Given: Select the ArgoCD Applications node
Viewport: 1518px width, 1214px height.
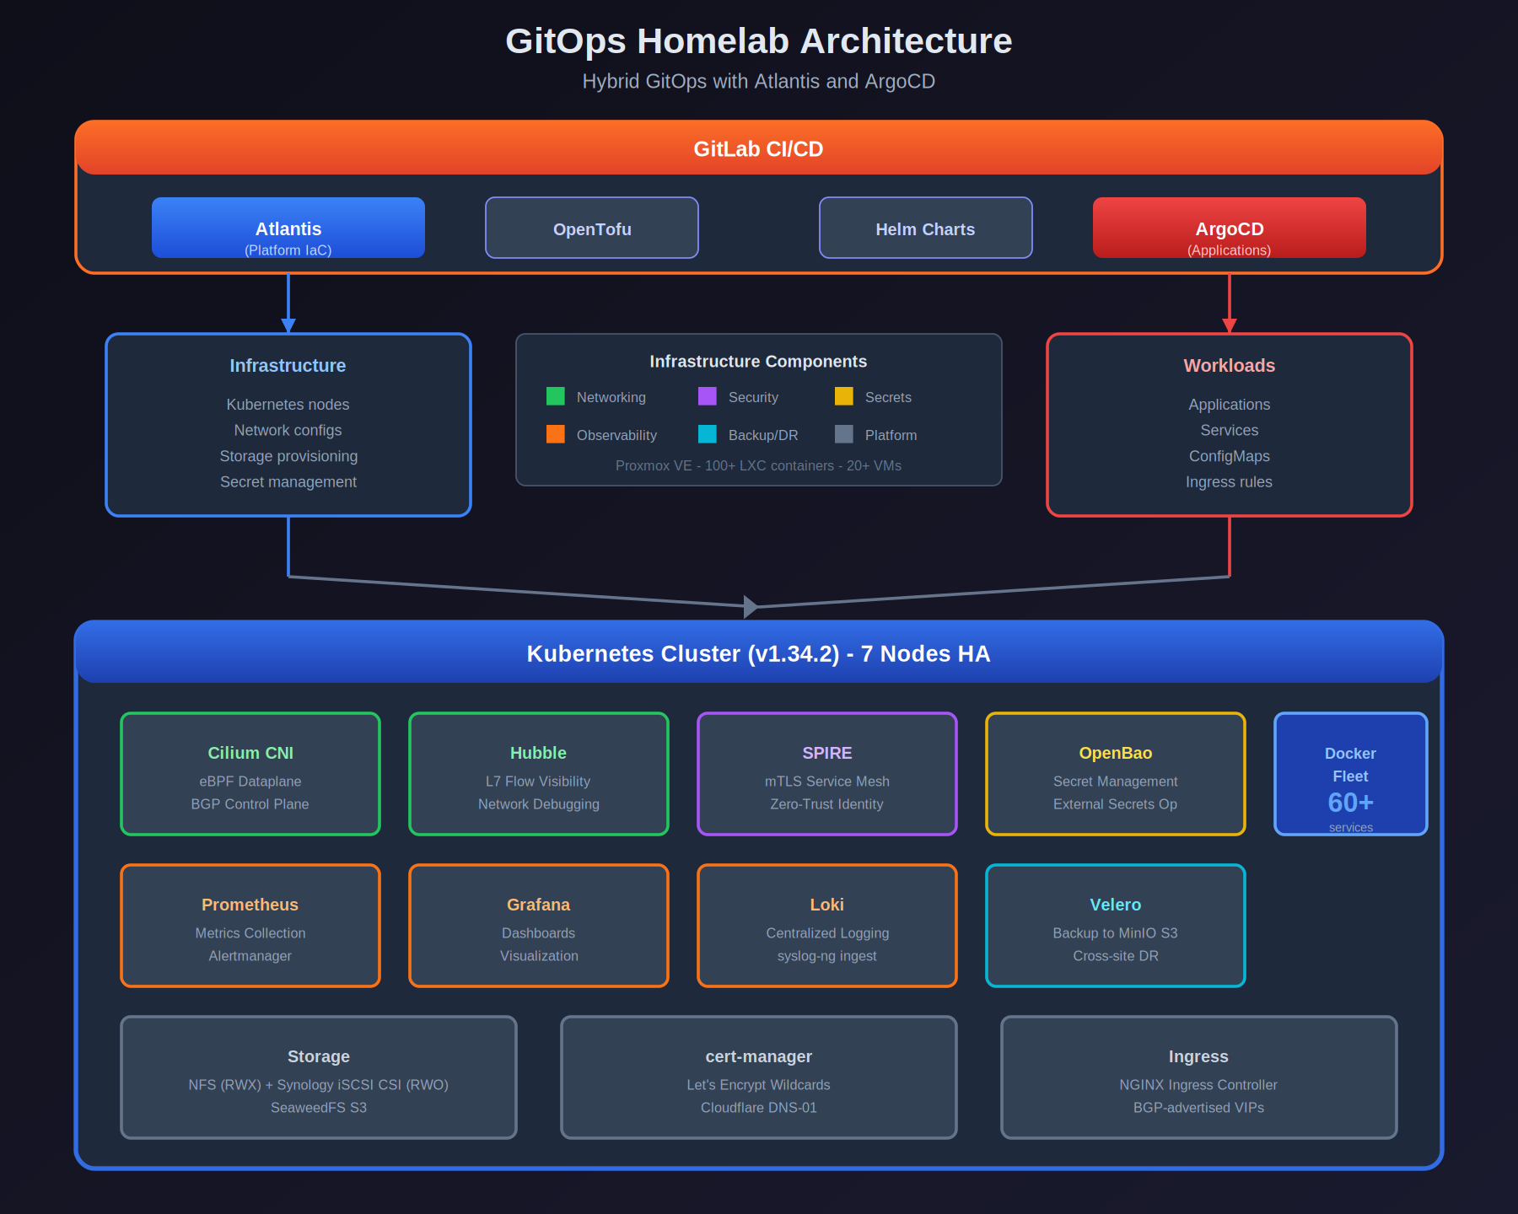Looking at the screenshot, I should tap(1229, 228).
